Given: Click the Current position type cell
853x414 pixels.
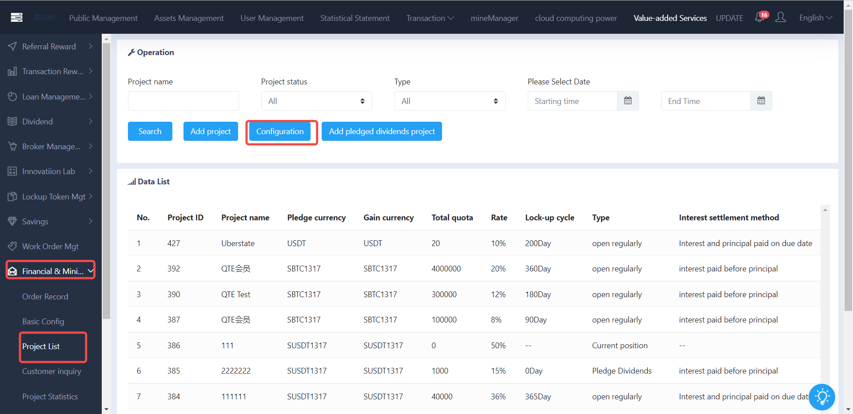Looking at the screenshot, I should (620, 345).
